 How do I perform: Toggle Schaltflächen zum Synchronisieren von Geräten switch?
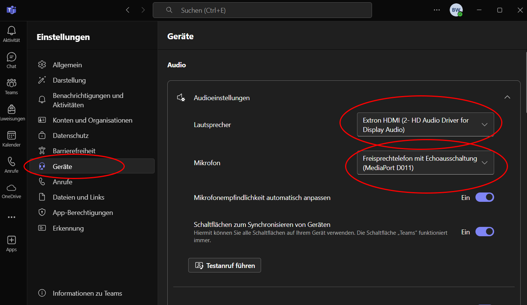484,232
